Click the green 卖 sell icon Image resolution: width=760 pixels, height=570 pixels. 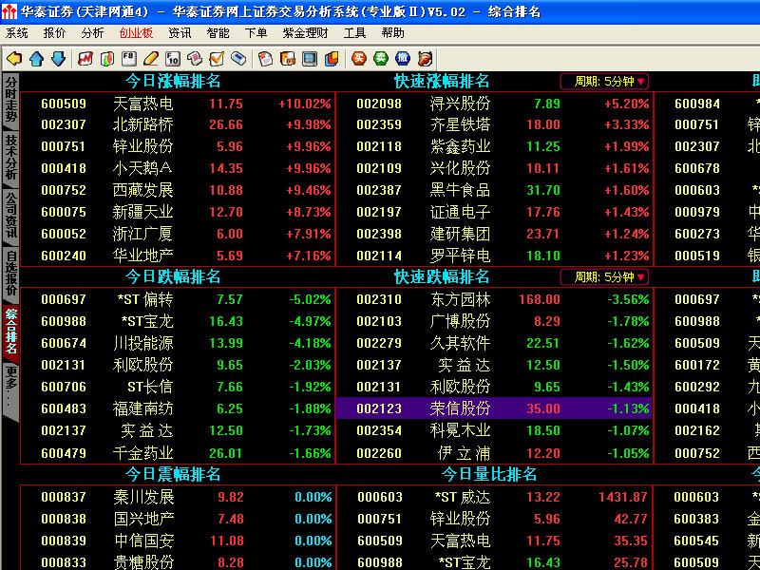point(381,59)
